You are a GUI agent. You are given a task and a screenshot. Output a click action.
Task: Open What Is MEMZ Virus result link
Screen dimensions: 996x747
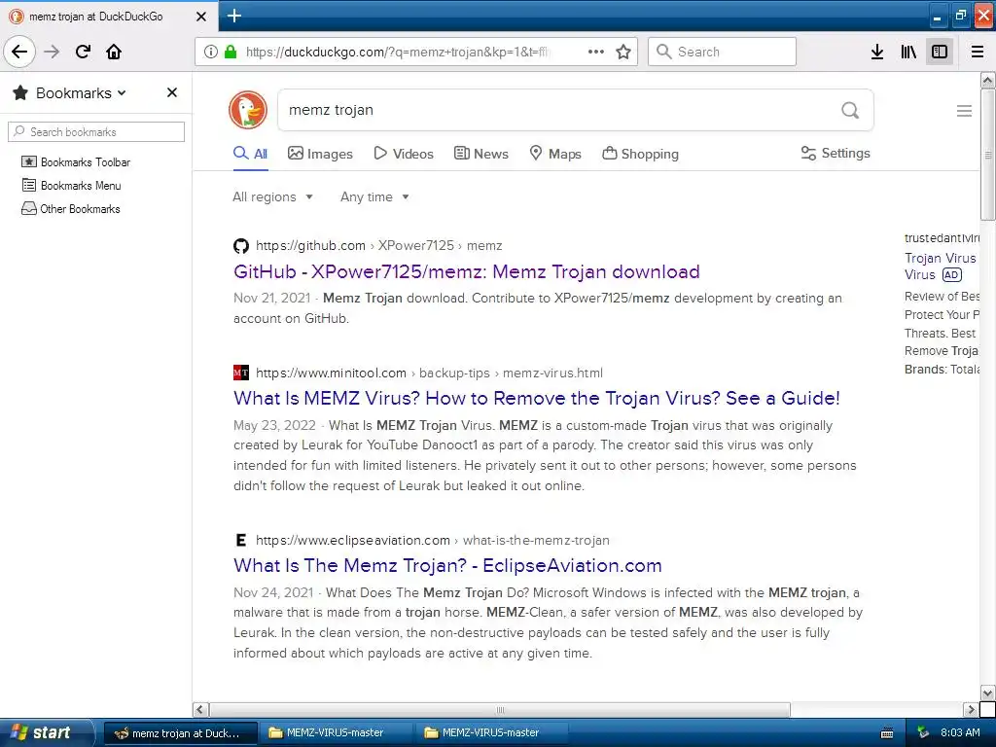click(x=537, y=398)
